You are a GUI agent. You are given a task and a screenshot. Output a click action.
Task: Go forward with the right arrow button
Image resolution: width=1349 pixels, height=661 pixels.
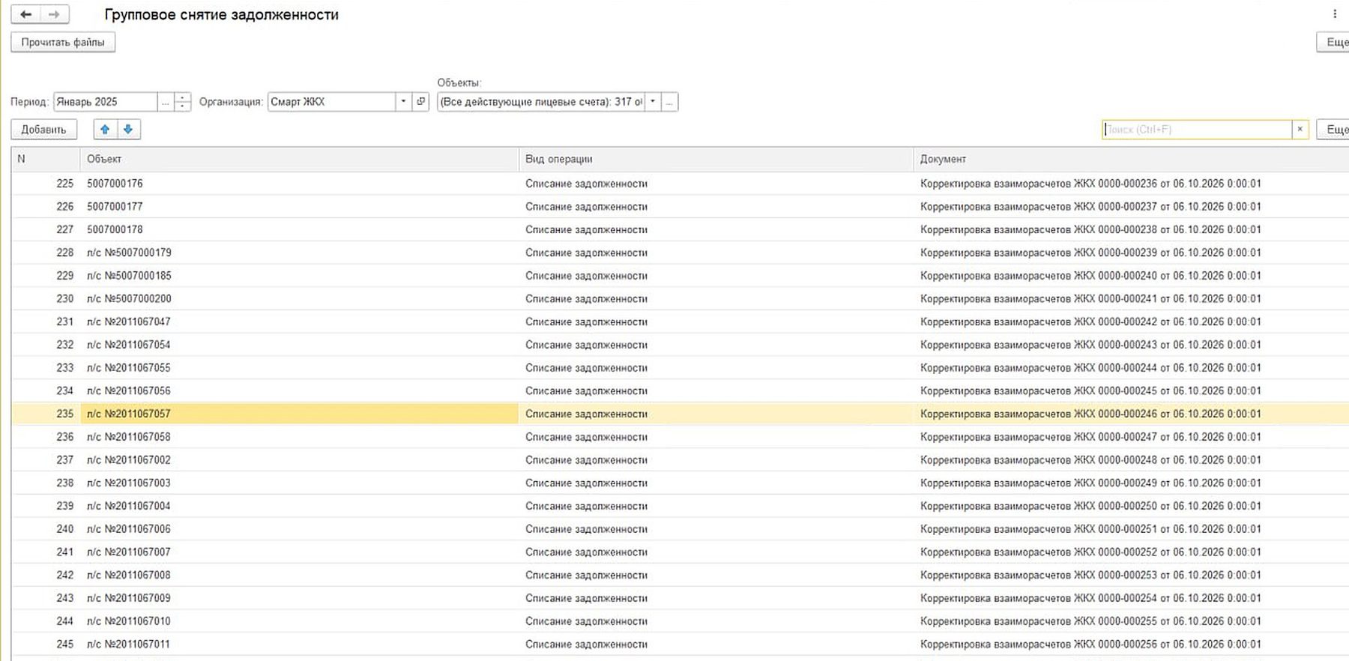point(54,14)
